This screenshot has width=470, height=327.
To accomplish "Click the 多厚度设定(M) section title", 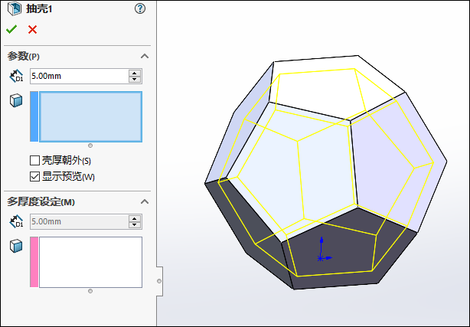I will click(41, 201).
